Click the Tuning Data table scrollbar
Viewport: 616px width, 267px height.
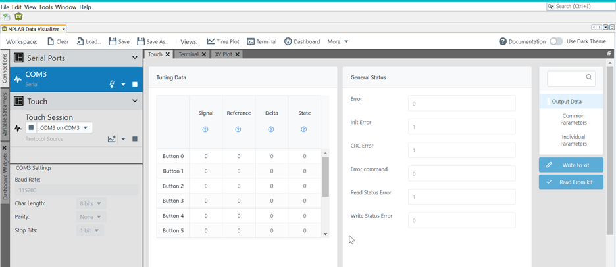[x=325, y=177]
